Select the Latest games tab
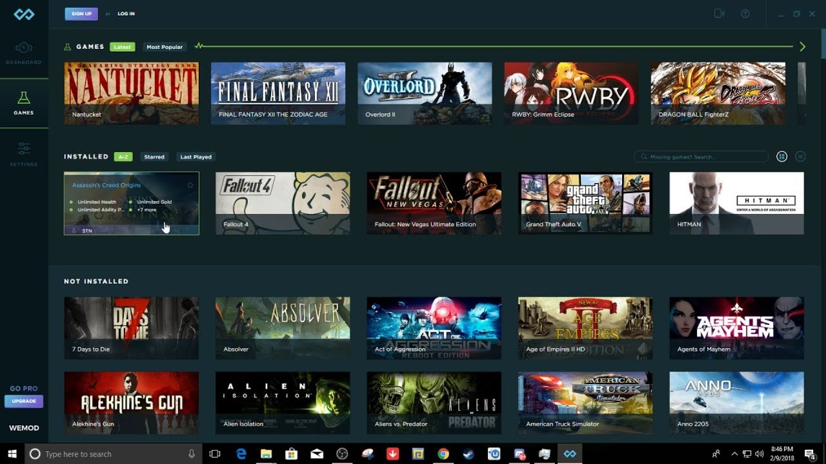 [x=122, y=47]
